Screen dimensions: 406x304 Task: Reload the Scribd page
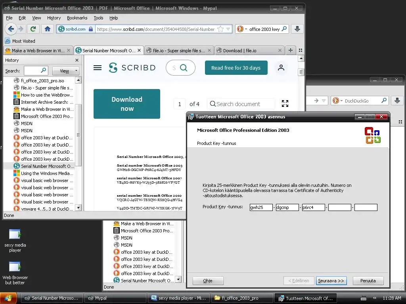point(33,29)
